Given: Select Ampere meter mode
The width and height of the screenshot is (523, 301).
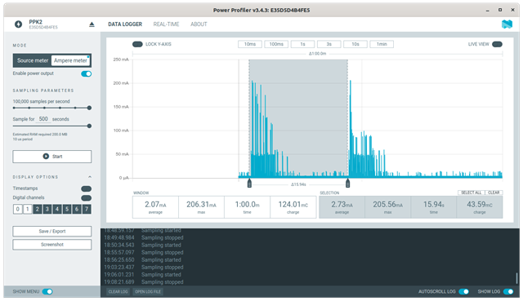Looking at the screenshot, I should point(70,60).
